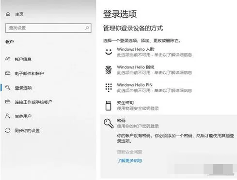Click the fingerprint icon
Viewport: 237px width, 180px height.
[x=109, y=70]
